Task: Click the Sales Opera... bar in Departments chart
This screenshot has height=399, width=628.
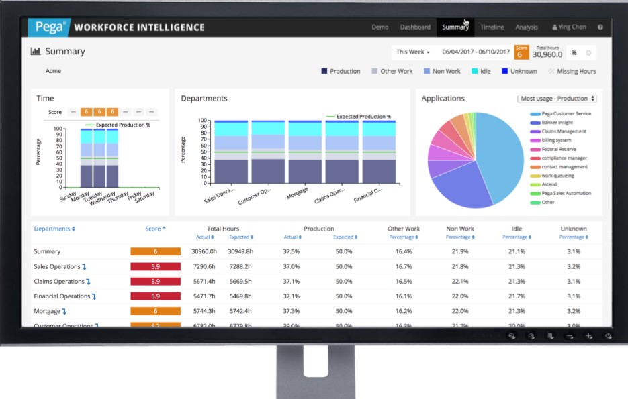Action: [x=231, y=152]
